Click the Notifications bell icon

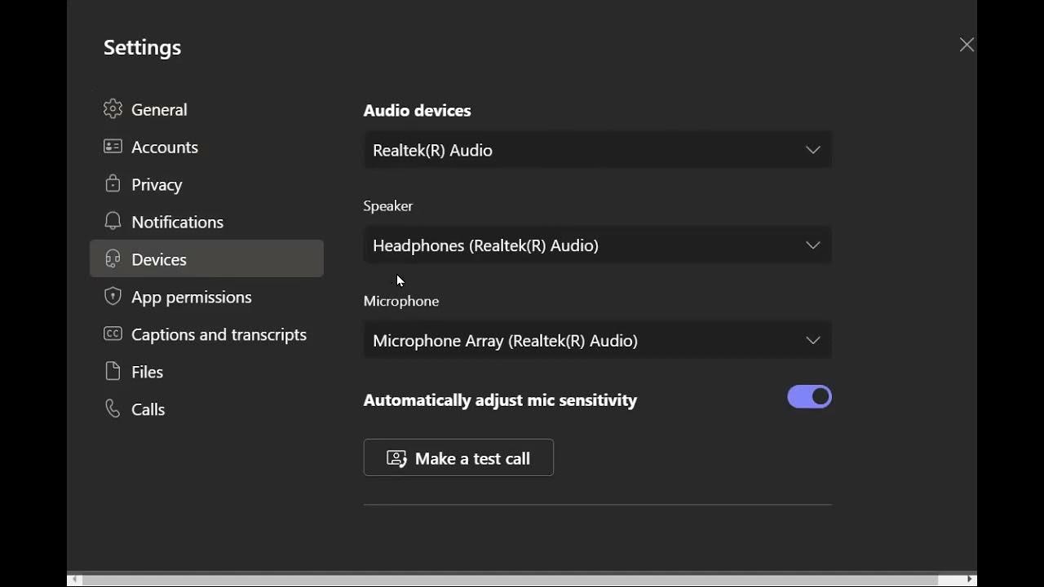[x=113, y=222]
